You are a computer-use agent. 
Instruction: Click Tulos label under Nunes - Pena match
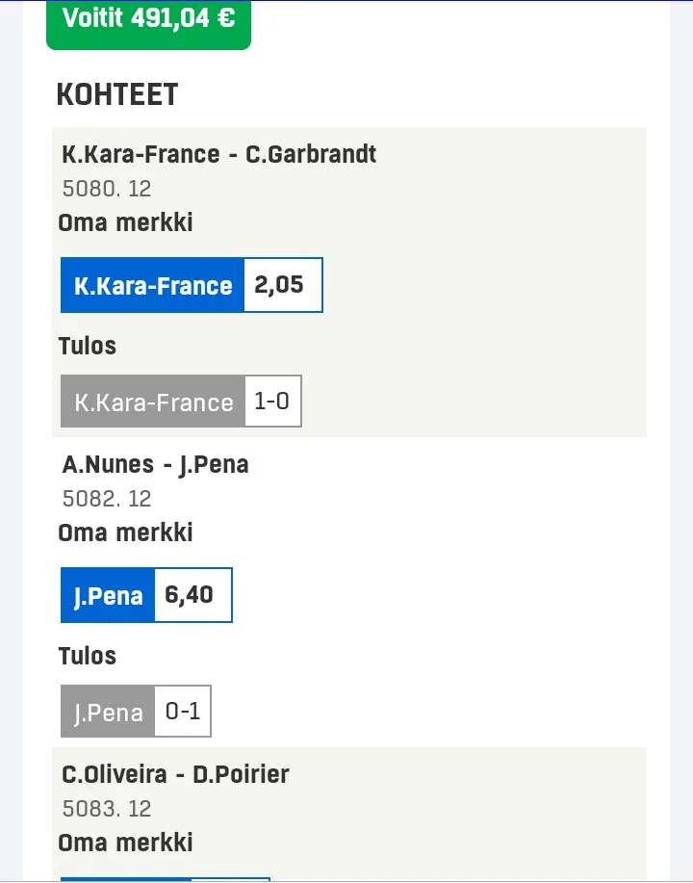[x=87, y=656]
